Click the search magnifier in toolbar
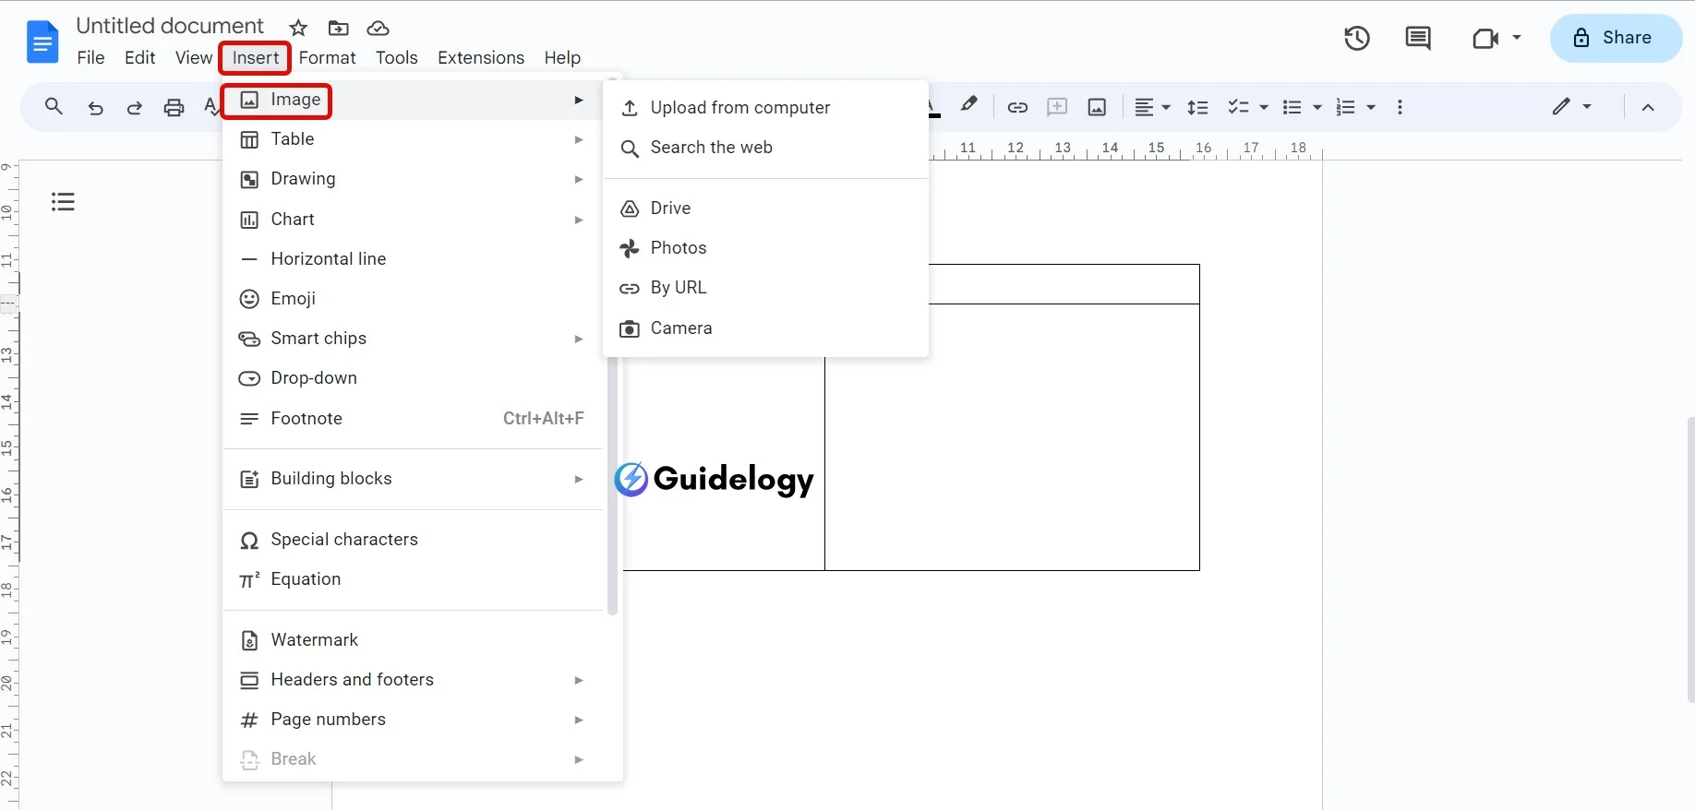1695x810 pixels. [x=54, y=107]
